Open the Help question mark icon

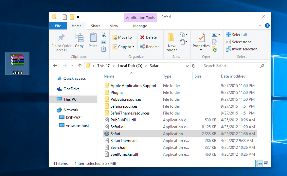(267, 26)
